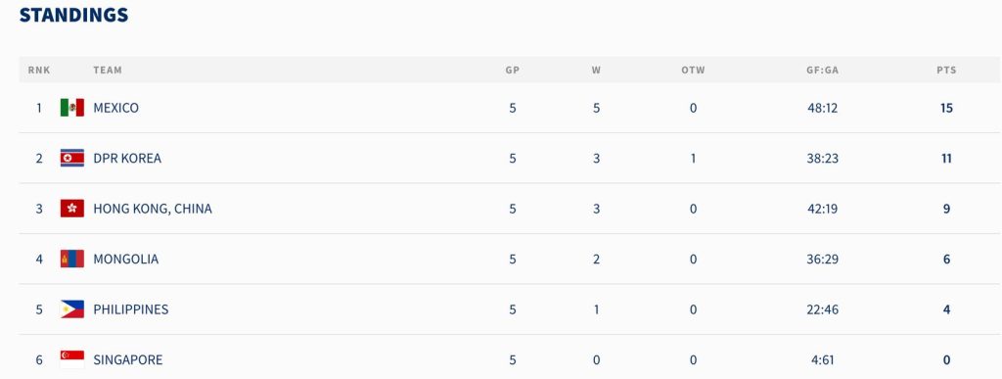This screenshot has height=379, width=1002.
Task: Click the STANDINGS heading
Action: (74, 16)
